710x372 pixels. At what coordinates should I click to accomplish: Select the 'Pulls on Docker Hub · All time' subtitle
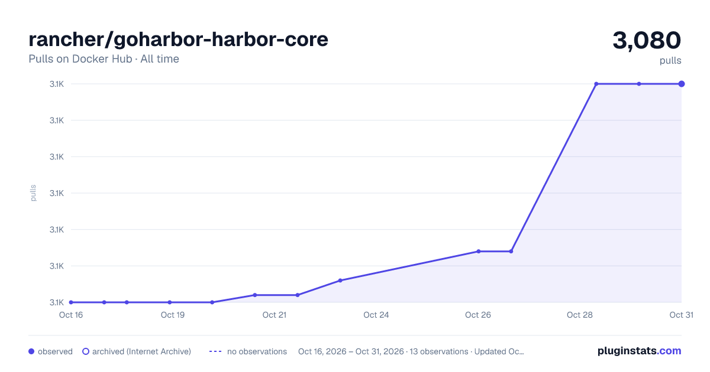point(104,59)
